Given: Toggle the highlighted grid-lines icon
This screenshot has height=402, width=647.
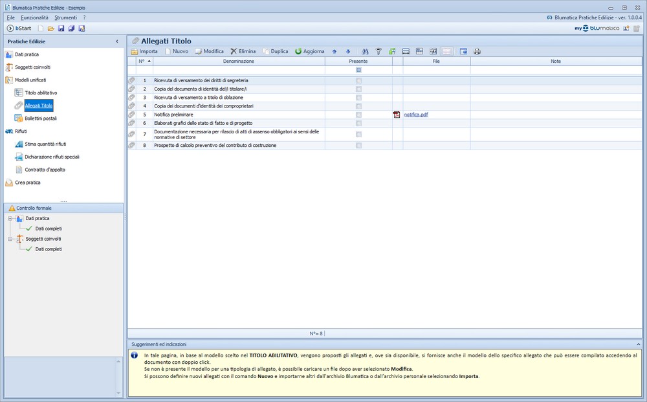Looking at the screenshot, I should pyautogui.click(x=446, y=52).
